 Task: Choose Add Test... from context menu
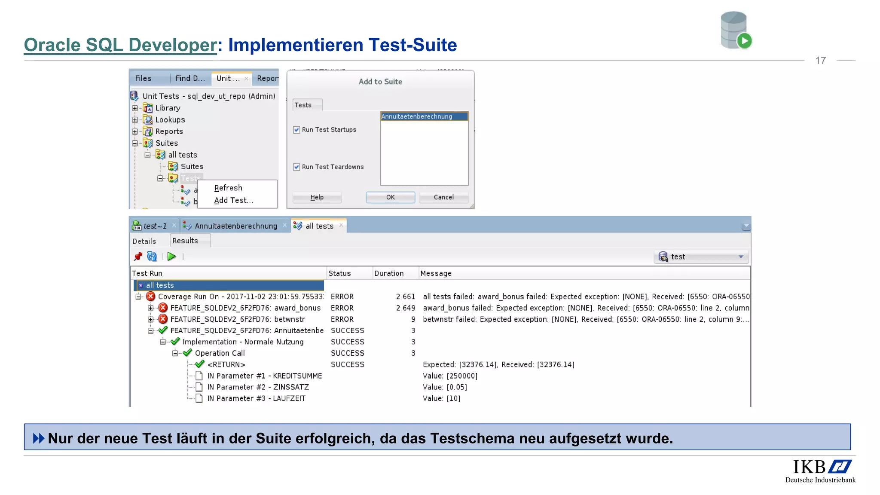coord(237,200)
